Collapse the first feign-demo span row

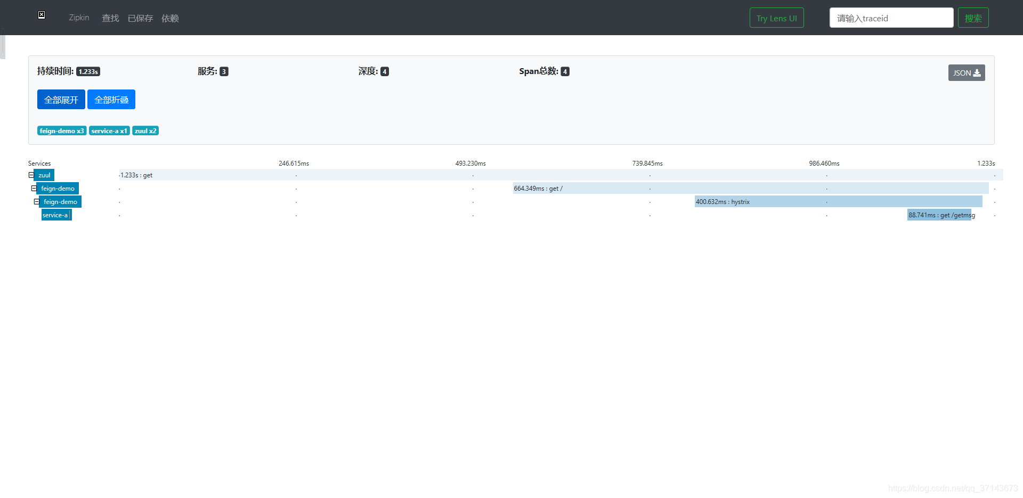tap(34, 188)
